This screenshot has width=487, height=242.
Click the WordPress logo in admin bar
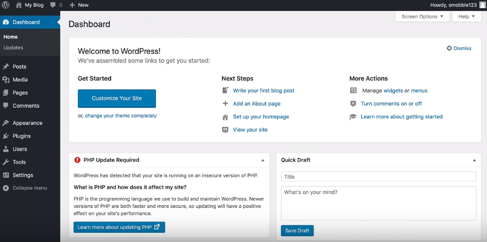[6, 5]
